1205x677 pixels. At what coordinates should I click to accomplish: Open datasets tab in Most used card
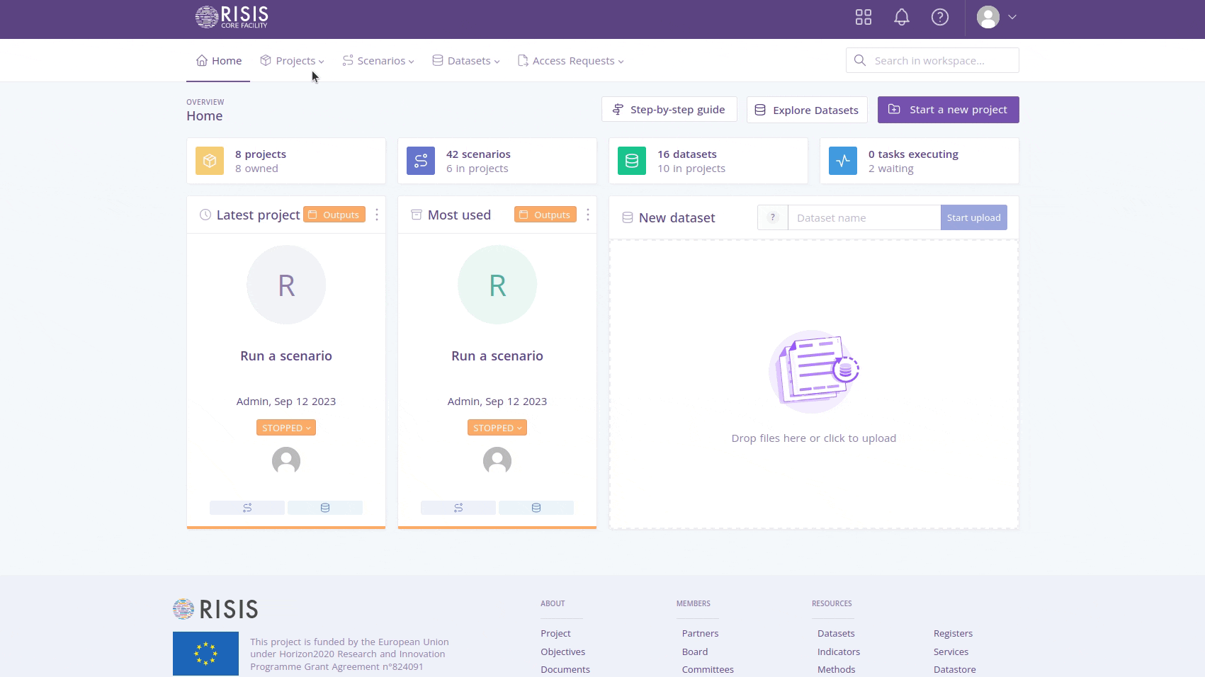(x=536, y=508)
